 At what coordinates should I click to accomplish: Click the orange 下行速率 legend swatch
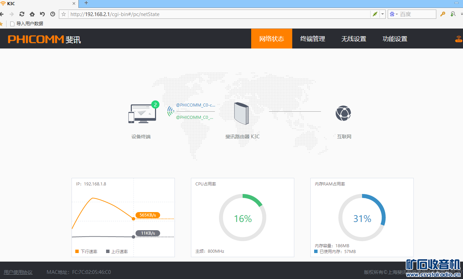(x=77, y=252)
